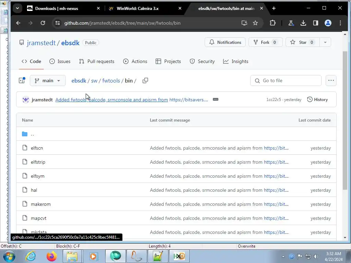Close the WinWorld Calmira tab

click(180, 9)
